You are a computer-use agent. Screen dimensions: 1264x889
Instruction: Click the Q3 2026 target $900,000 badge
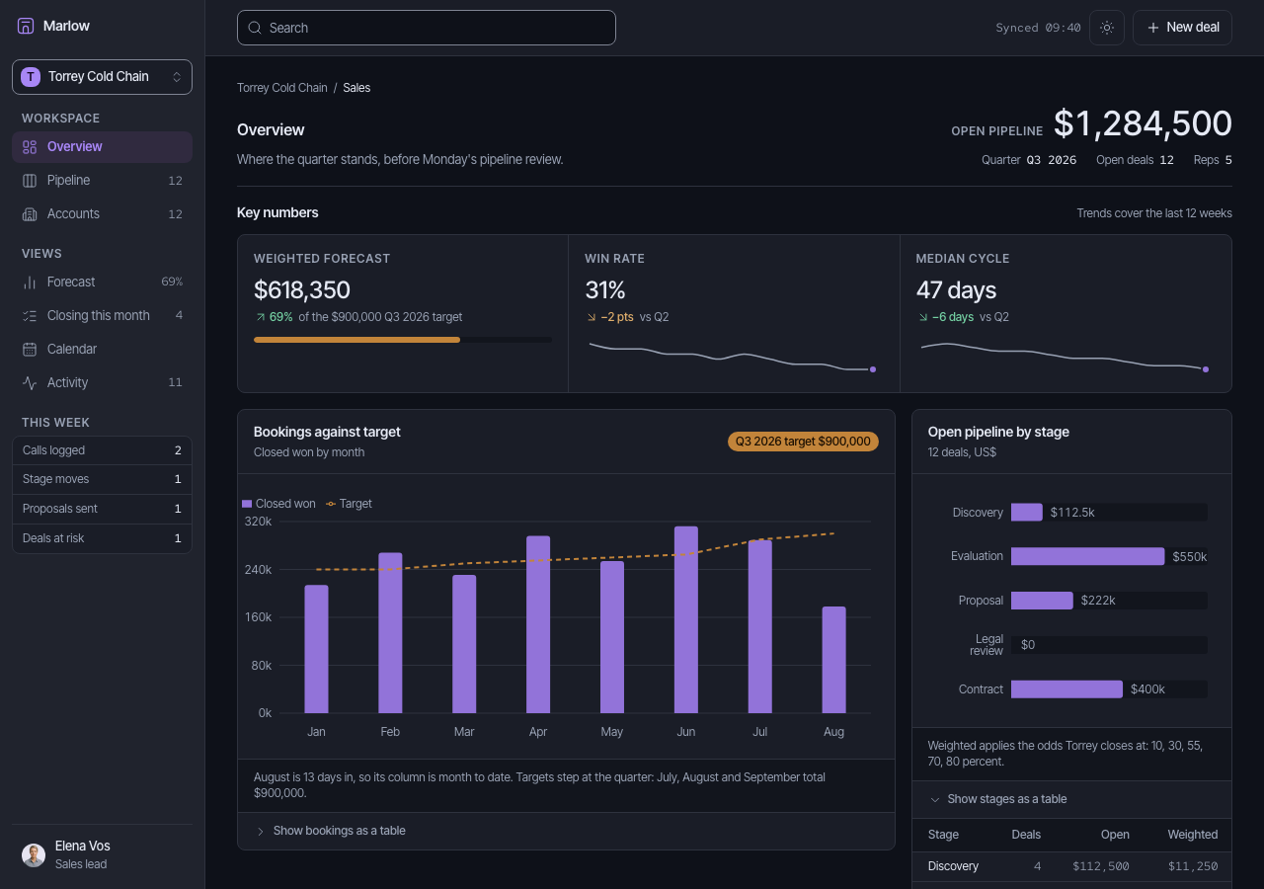[803, 442]
